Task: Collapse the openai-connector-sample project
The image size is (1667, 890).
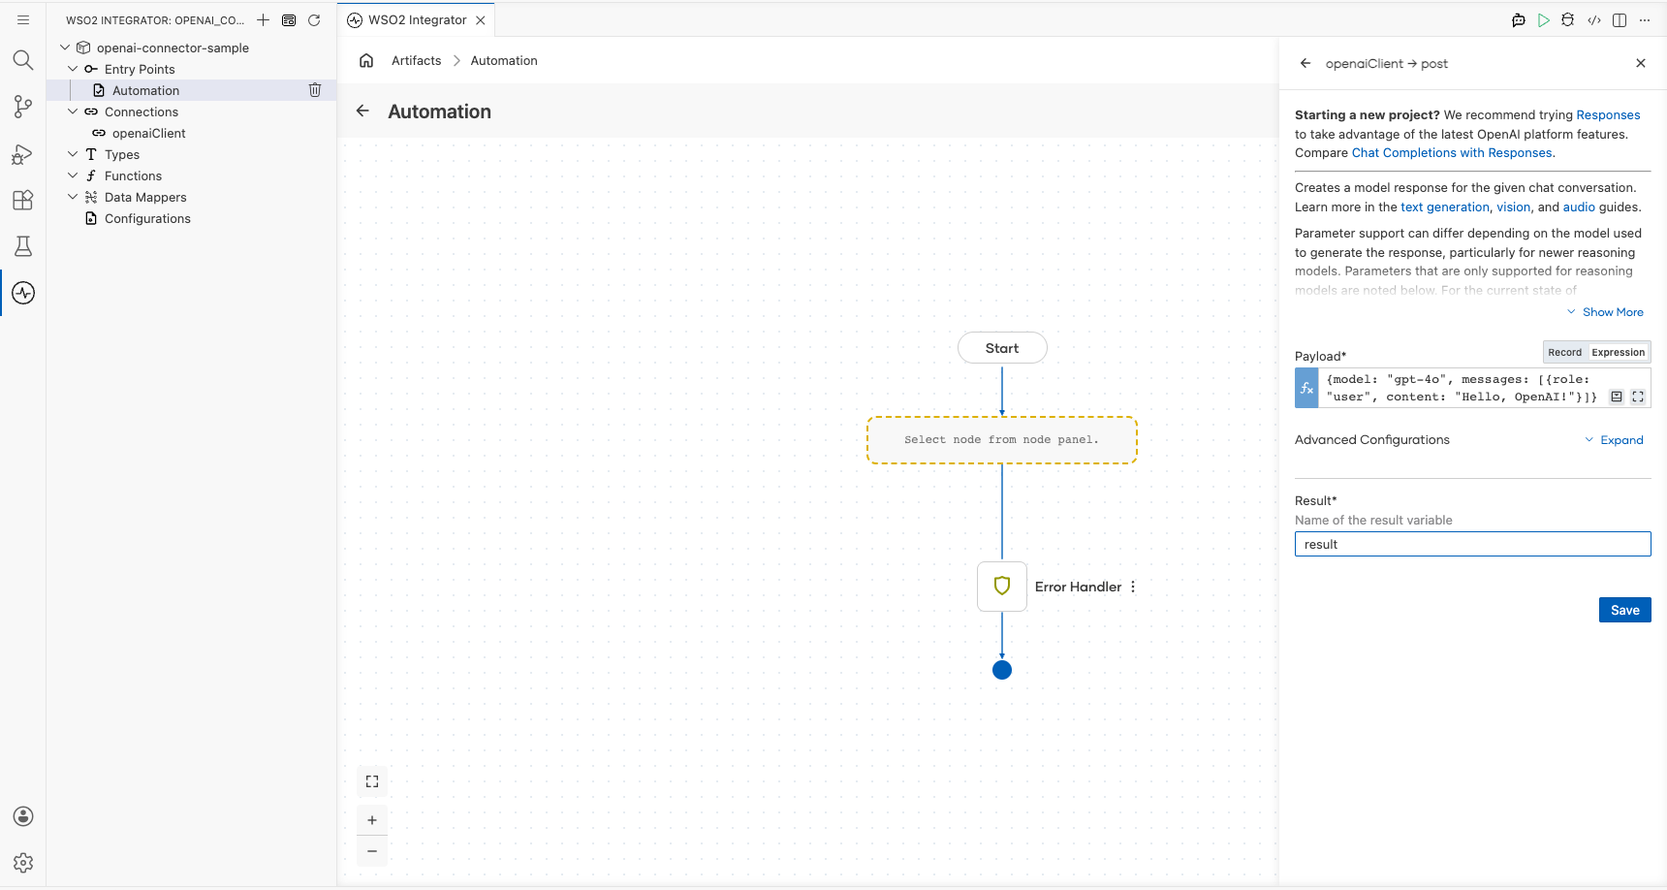Action: point(65,48)
